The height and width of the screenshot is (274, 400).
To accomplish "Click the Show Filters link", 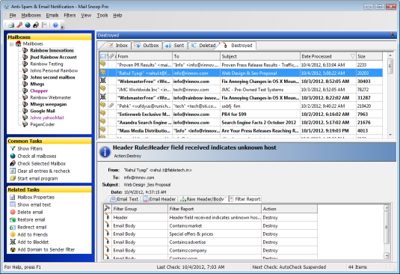I will coord(30,148).
